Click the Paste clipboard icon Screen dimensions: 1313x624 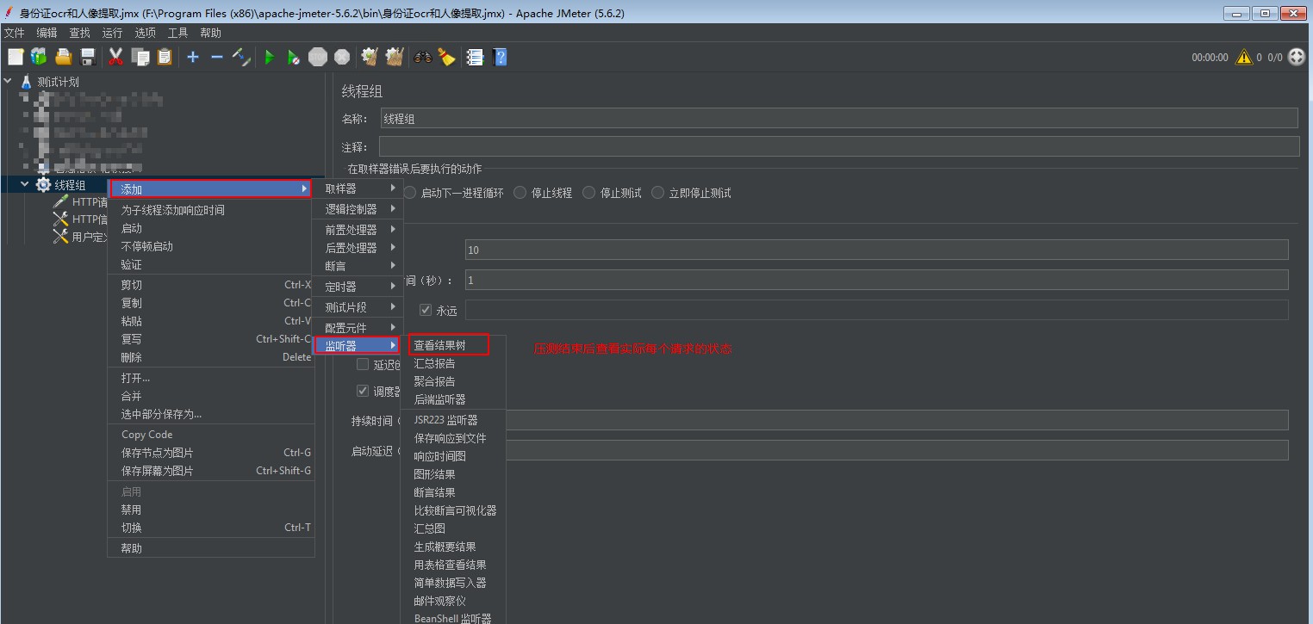coord(165,57)
